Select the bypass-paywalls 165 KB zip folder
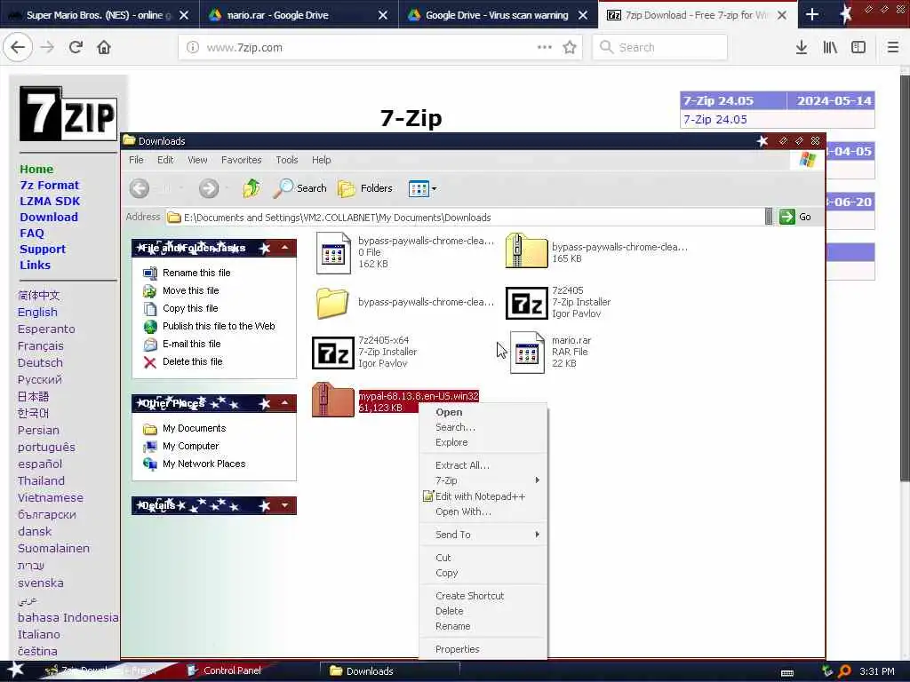The image size is (910, 682). pyautogui.click(x=526, y=250)
